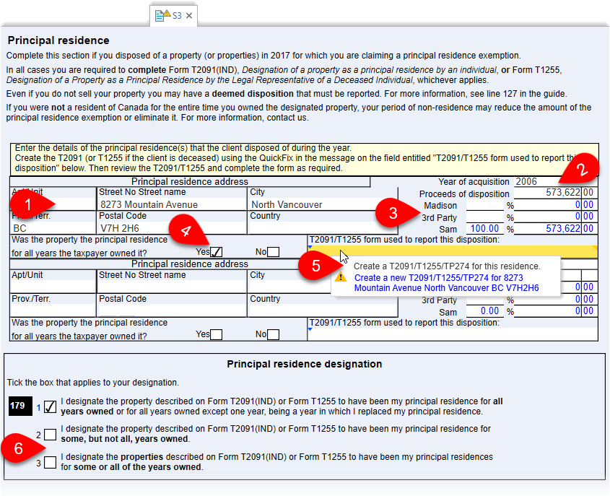The width and height of the screenshot is (610, 496).
Task: Tick designation box 2 for some years owned
Action: pyautogui.click(x=51, y=435)
